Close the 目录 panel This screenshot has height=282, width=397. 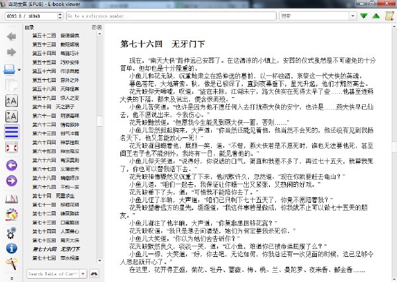pyautogui.click(x=99, y=27)
